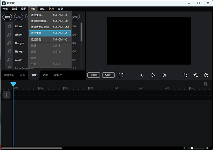The image size is (213, 150).
Task: Click the Alarm music note icon
Action: (x=9, y=60)
